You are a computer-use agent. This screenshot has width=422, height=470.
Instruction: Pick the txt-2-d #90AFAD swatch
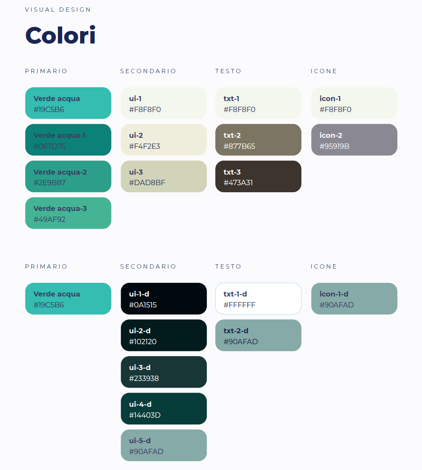tap(258, 335)
